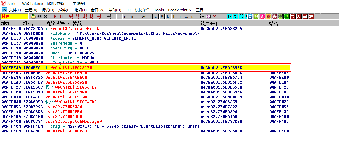The width and height of the screenshot is (339, 156).
Task: Open the 选项(T) menu
Action: (x=81, y=10)
